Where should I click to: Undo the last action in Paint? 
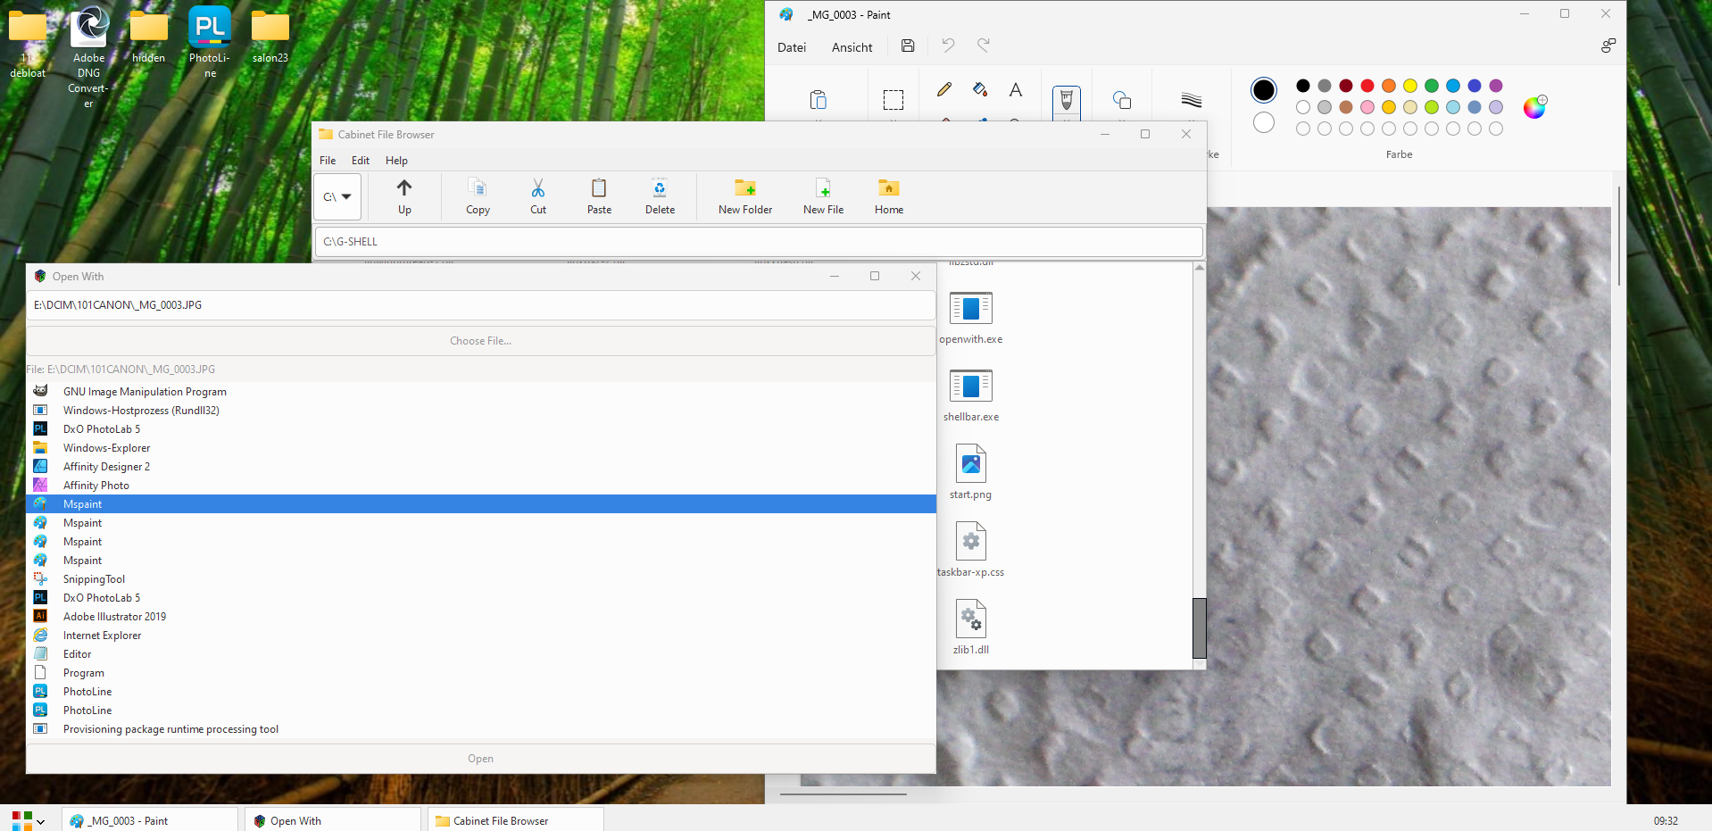[948, 46]
